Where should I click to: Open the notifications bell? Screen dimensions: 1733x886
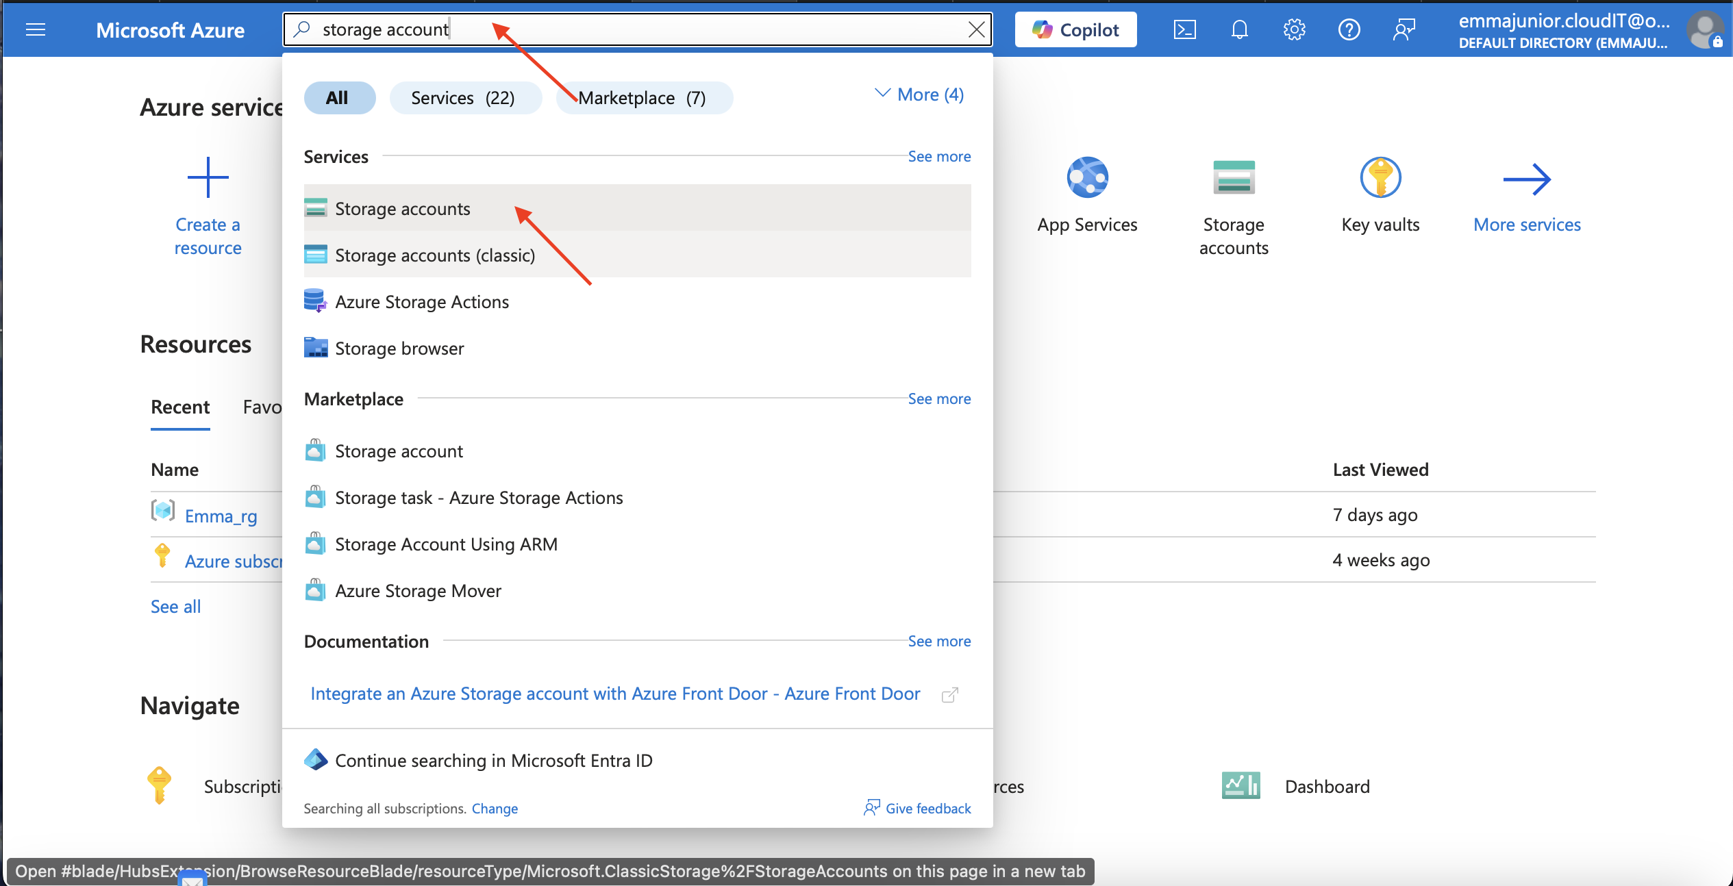[x=1239, y=29]
